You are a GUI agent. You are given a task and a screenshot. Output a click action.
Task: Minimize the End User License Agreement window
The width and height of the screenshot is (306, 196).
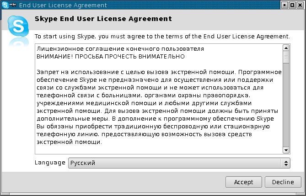coord(285,5)
